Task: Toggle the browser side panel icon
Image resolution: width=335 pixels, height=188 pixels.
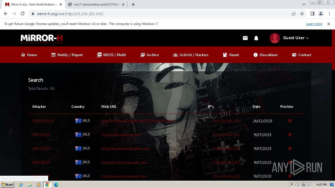Action: [x=312, y=14]
